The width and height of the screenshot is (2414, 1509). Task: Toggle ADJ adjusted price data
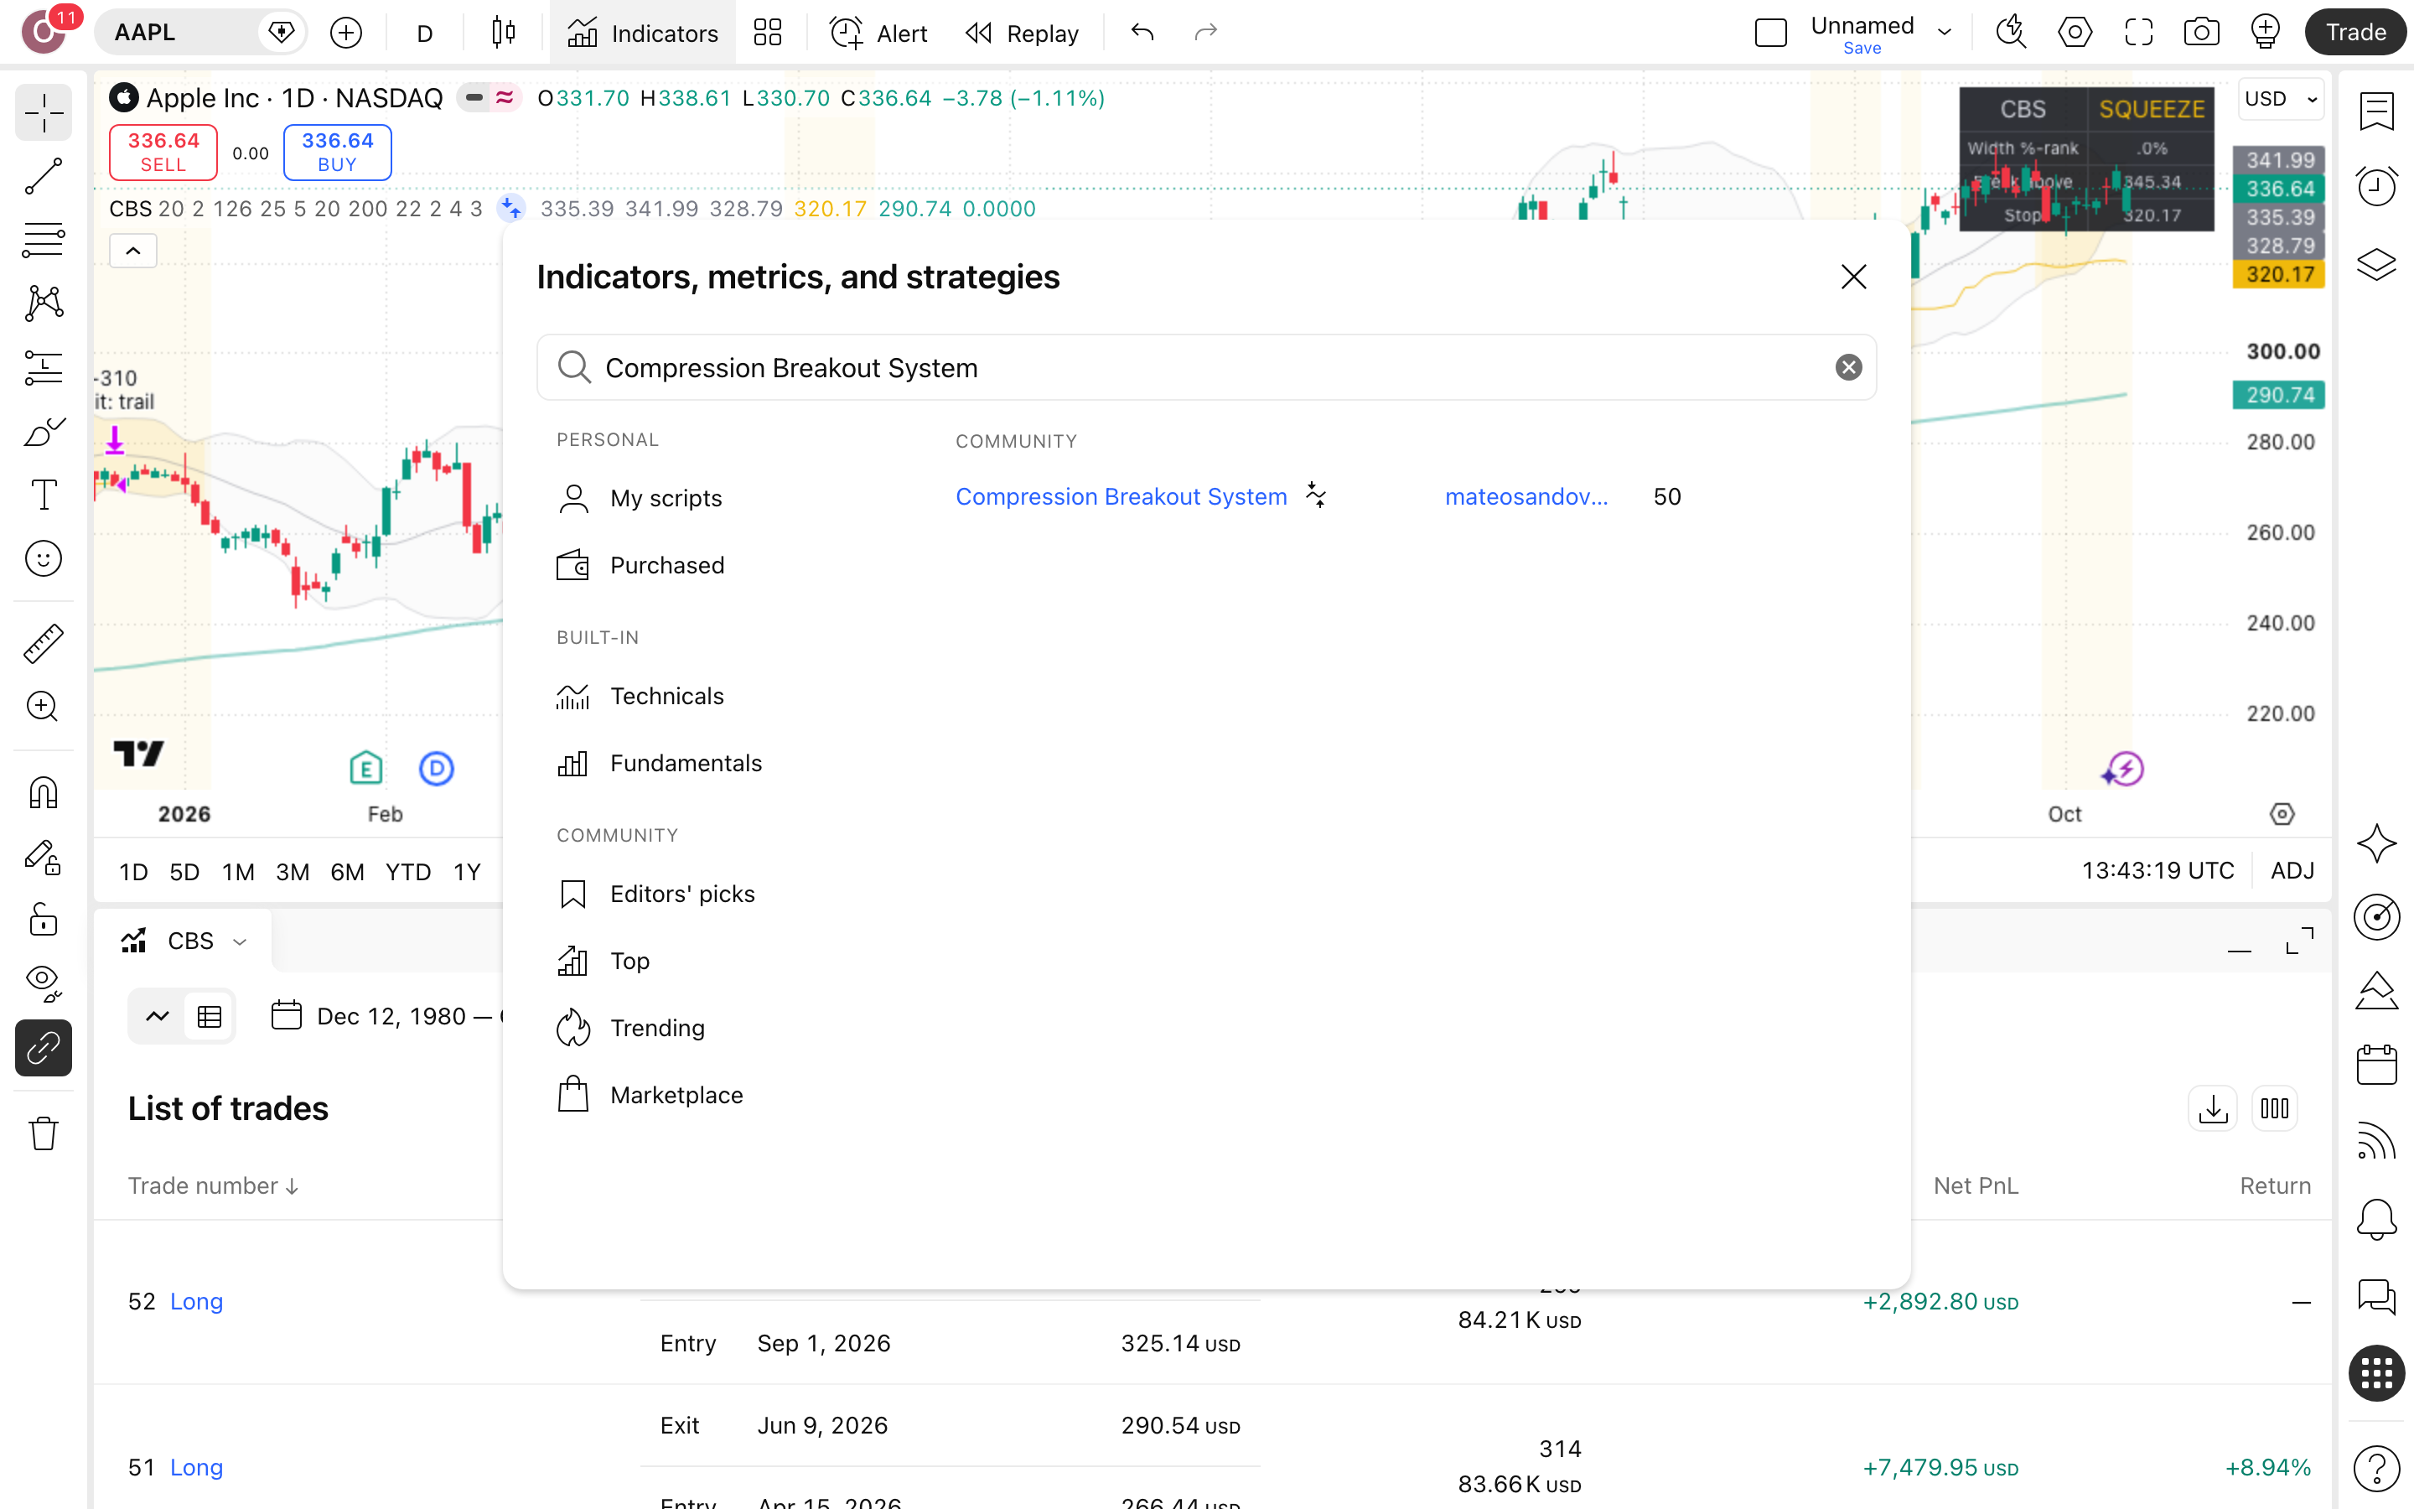(2292, 870)
